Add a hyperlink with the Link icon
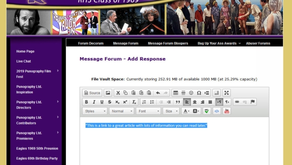 (x=237, y=102)
